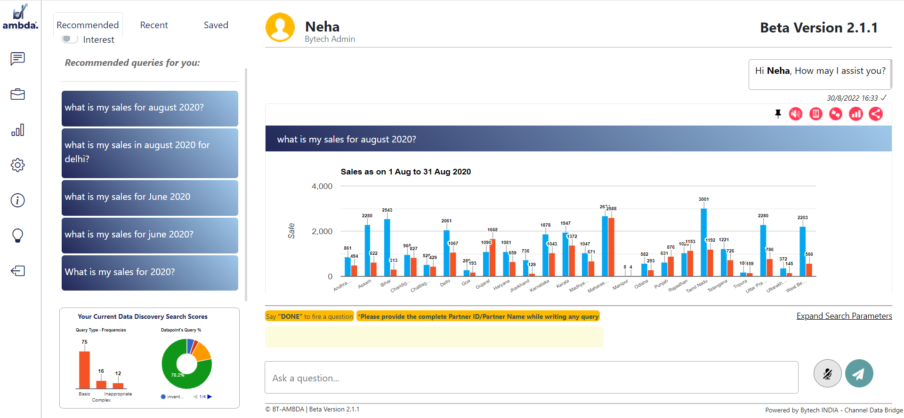Share the query result

tap(876, 114)
